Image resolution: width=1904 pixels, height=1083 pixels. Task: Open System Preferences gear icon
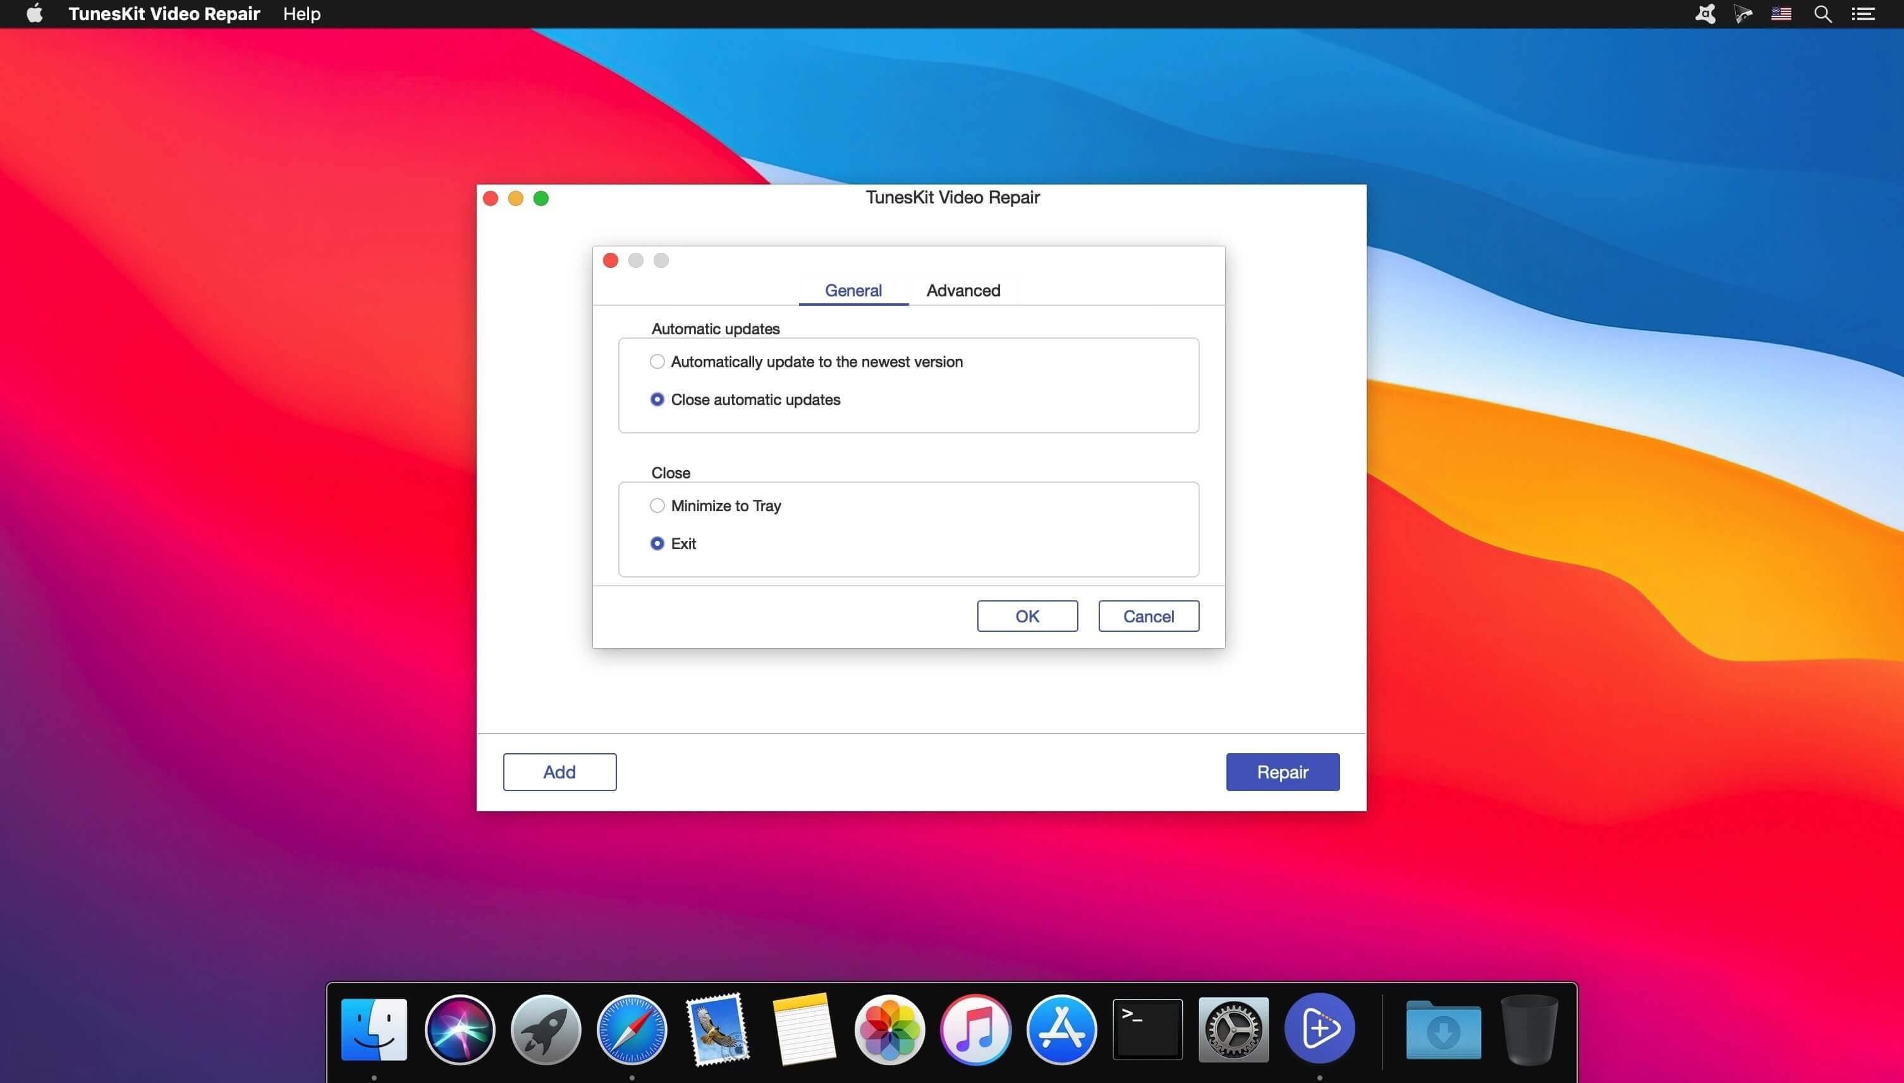pyautogui.click(x=1233, y=1029)
